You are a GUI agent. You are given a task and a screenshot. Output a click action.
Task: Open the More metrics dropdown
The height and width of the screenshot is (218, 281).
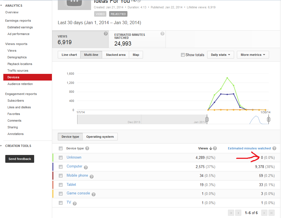pyautogui.click(x=253, y=55)
